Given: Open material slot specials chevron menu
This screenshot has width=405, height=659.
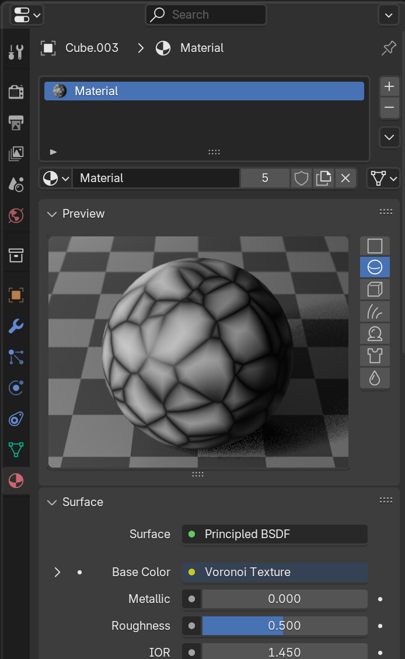Looking at the screenshot, I should coord(389,137).
